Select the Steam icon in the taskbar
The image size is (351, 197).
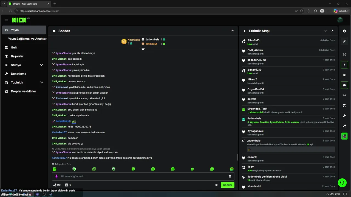[51, 194]
